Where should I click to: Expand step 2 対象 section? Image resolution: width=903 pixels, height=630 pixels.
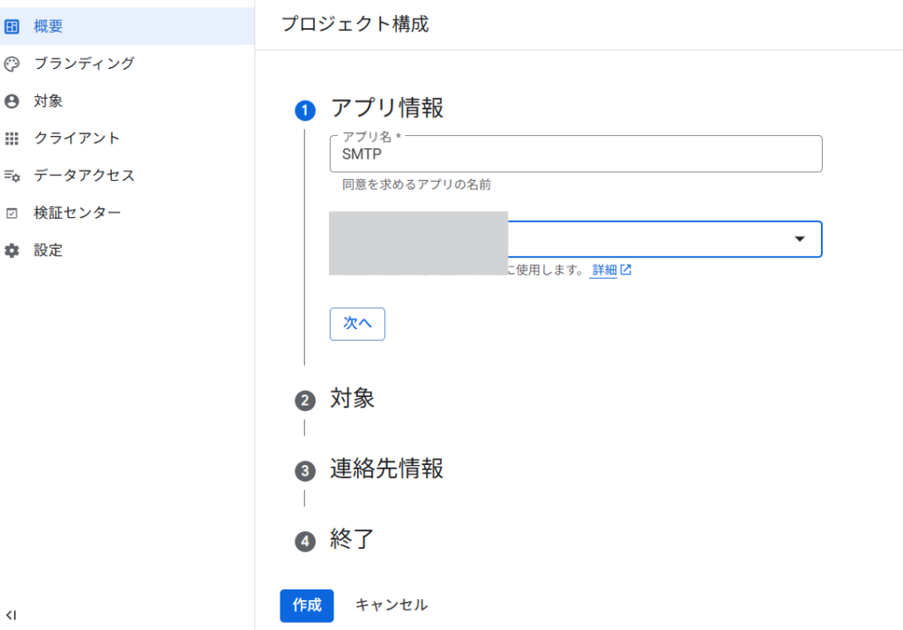pyautogui.click(x=352, y=399)
